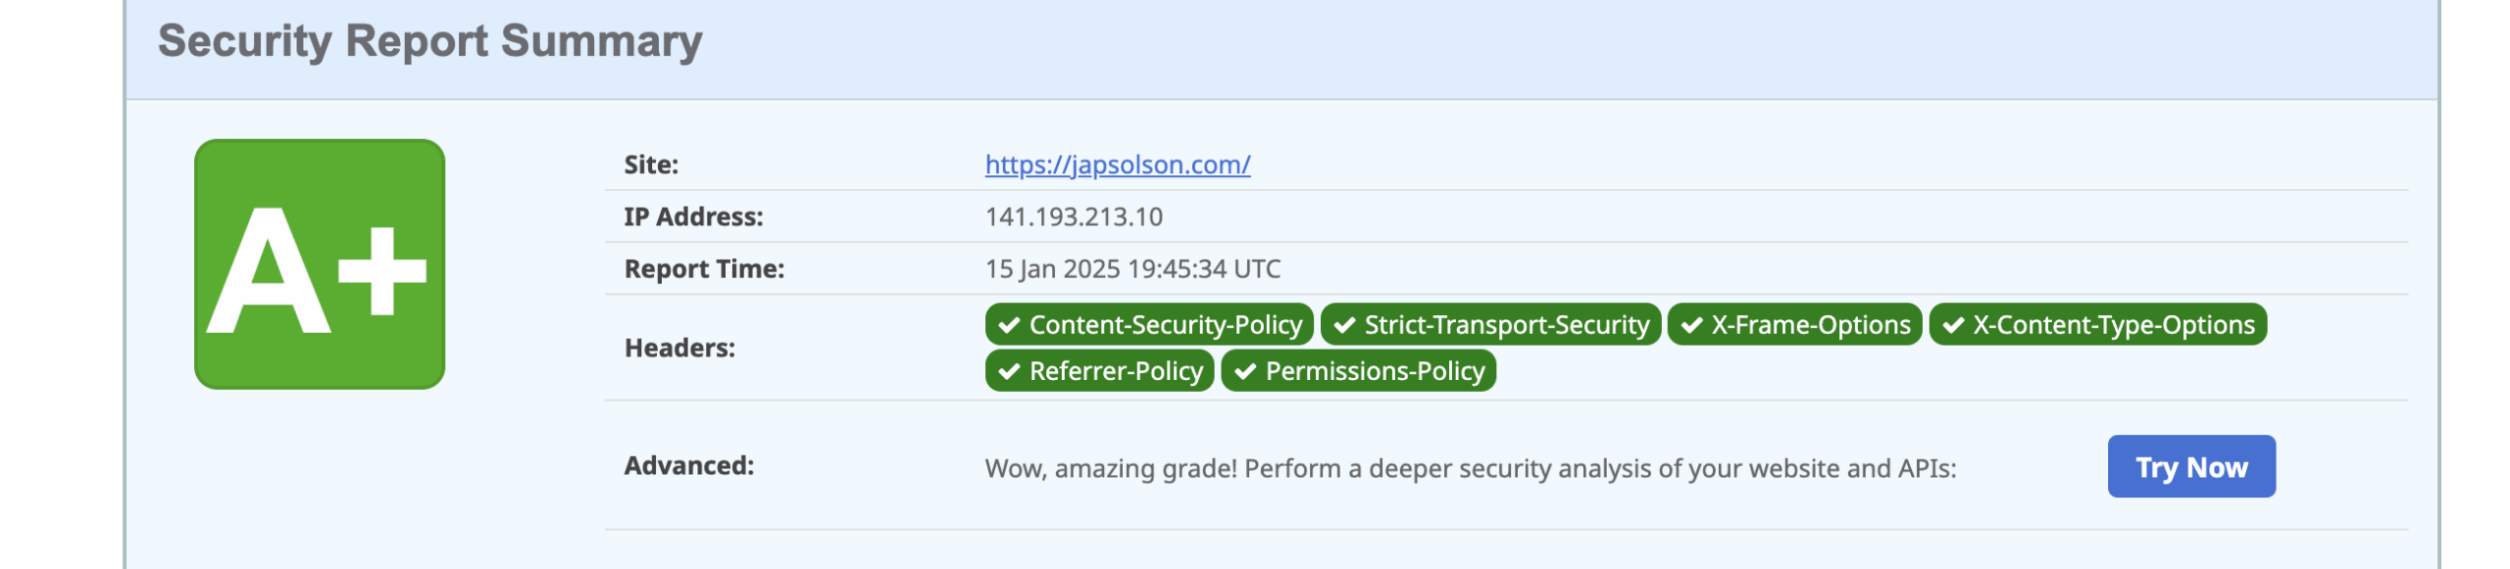2510x569 pixels.
Task: Click the checkmark icon beside Content-Security-Policy
Action: (x=1009, y=325)
